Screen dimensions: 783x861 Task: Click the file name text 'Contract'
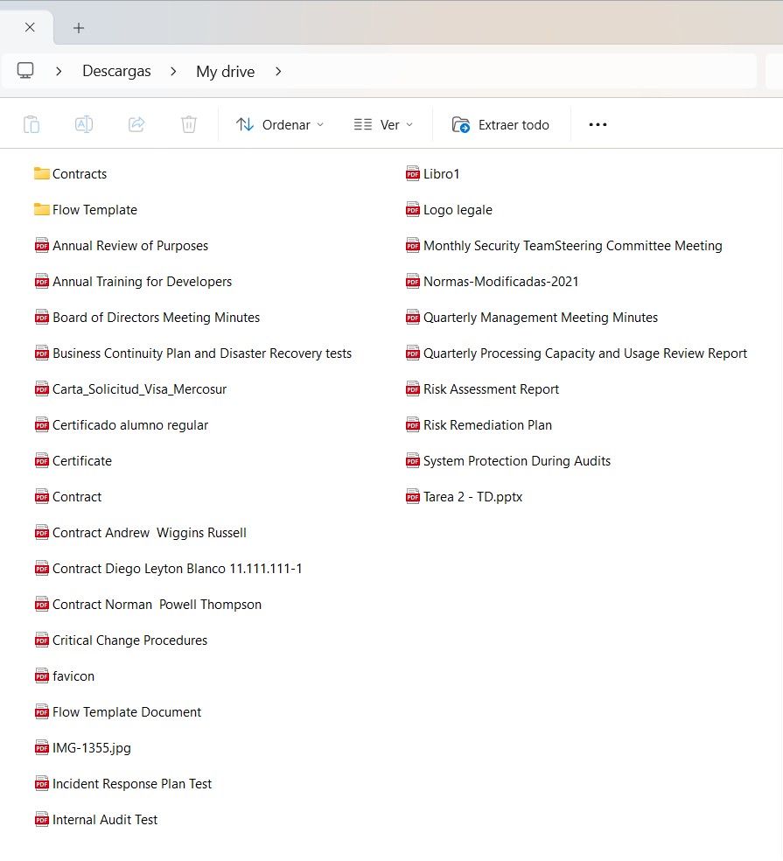click(x=77, y=497)
